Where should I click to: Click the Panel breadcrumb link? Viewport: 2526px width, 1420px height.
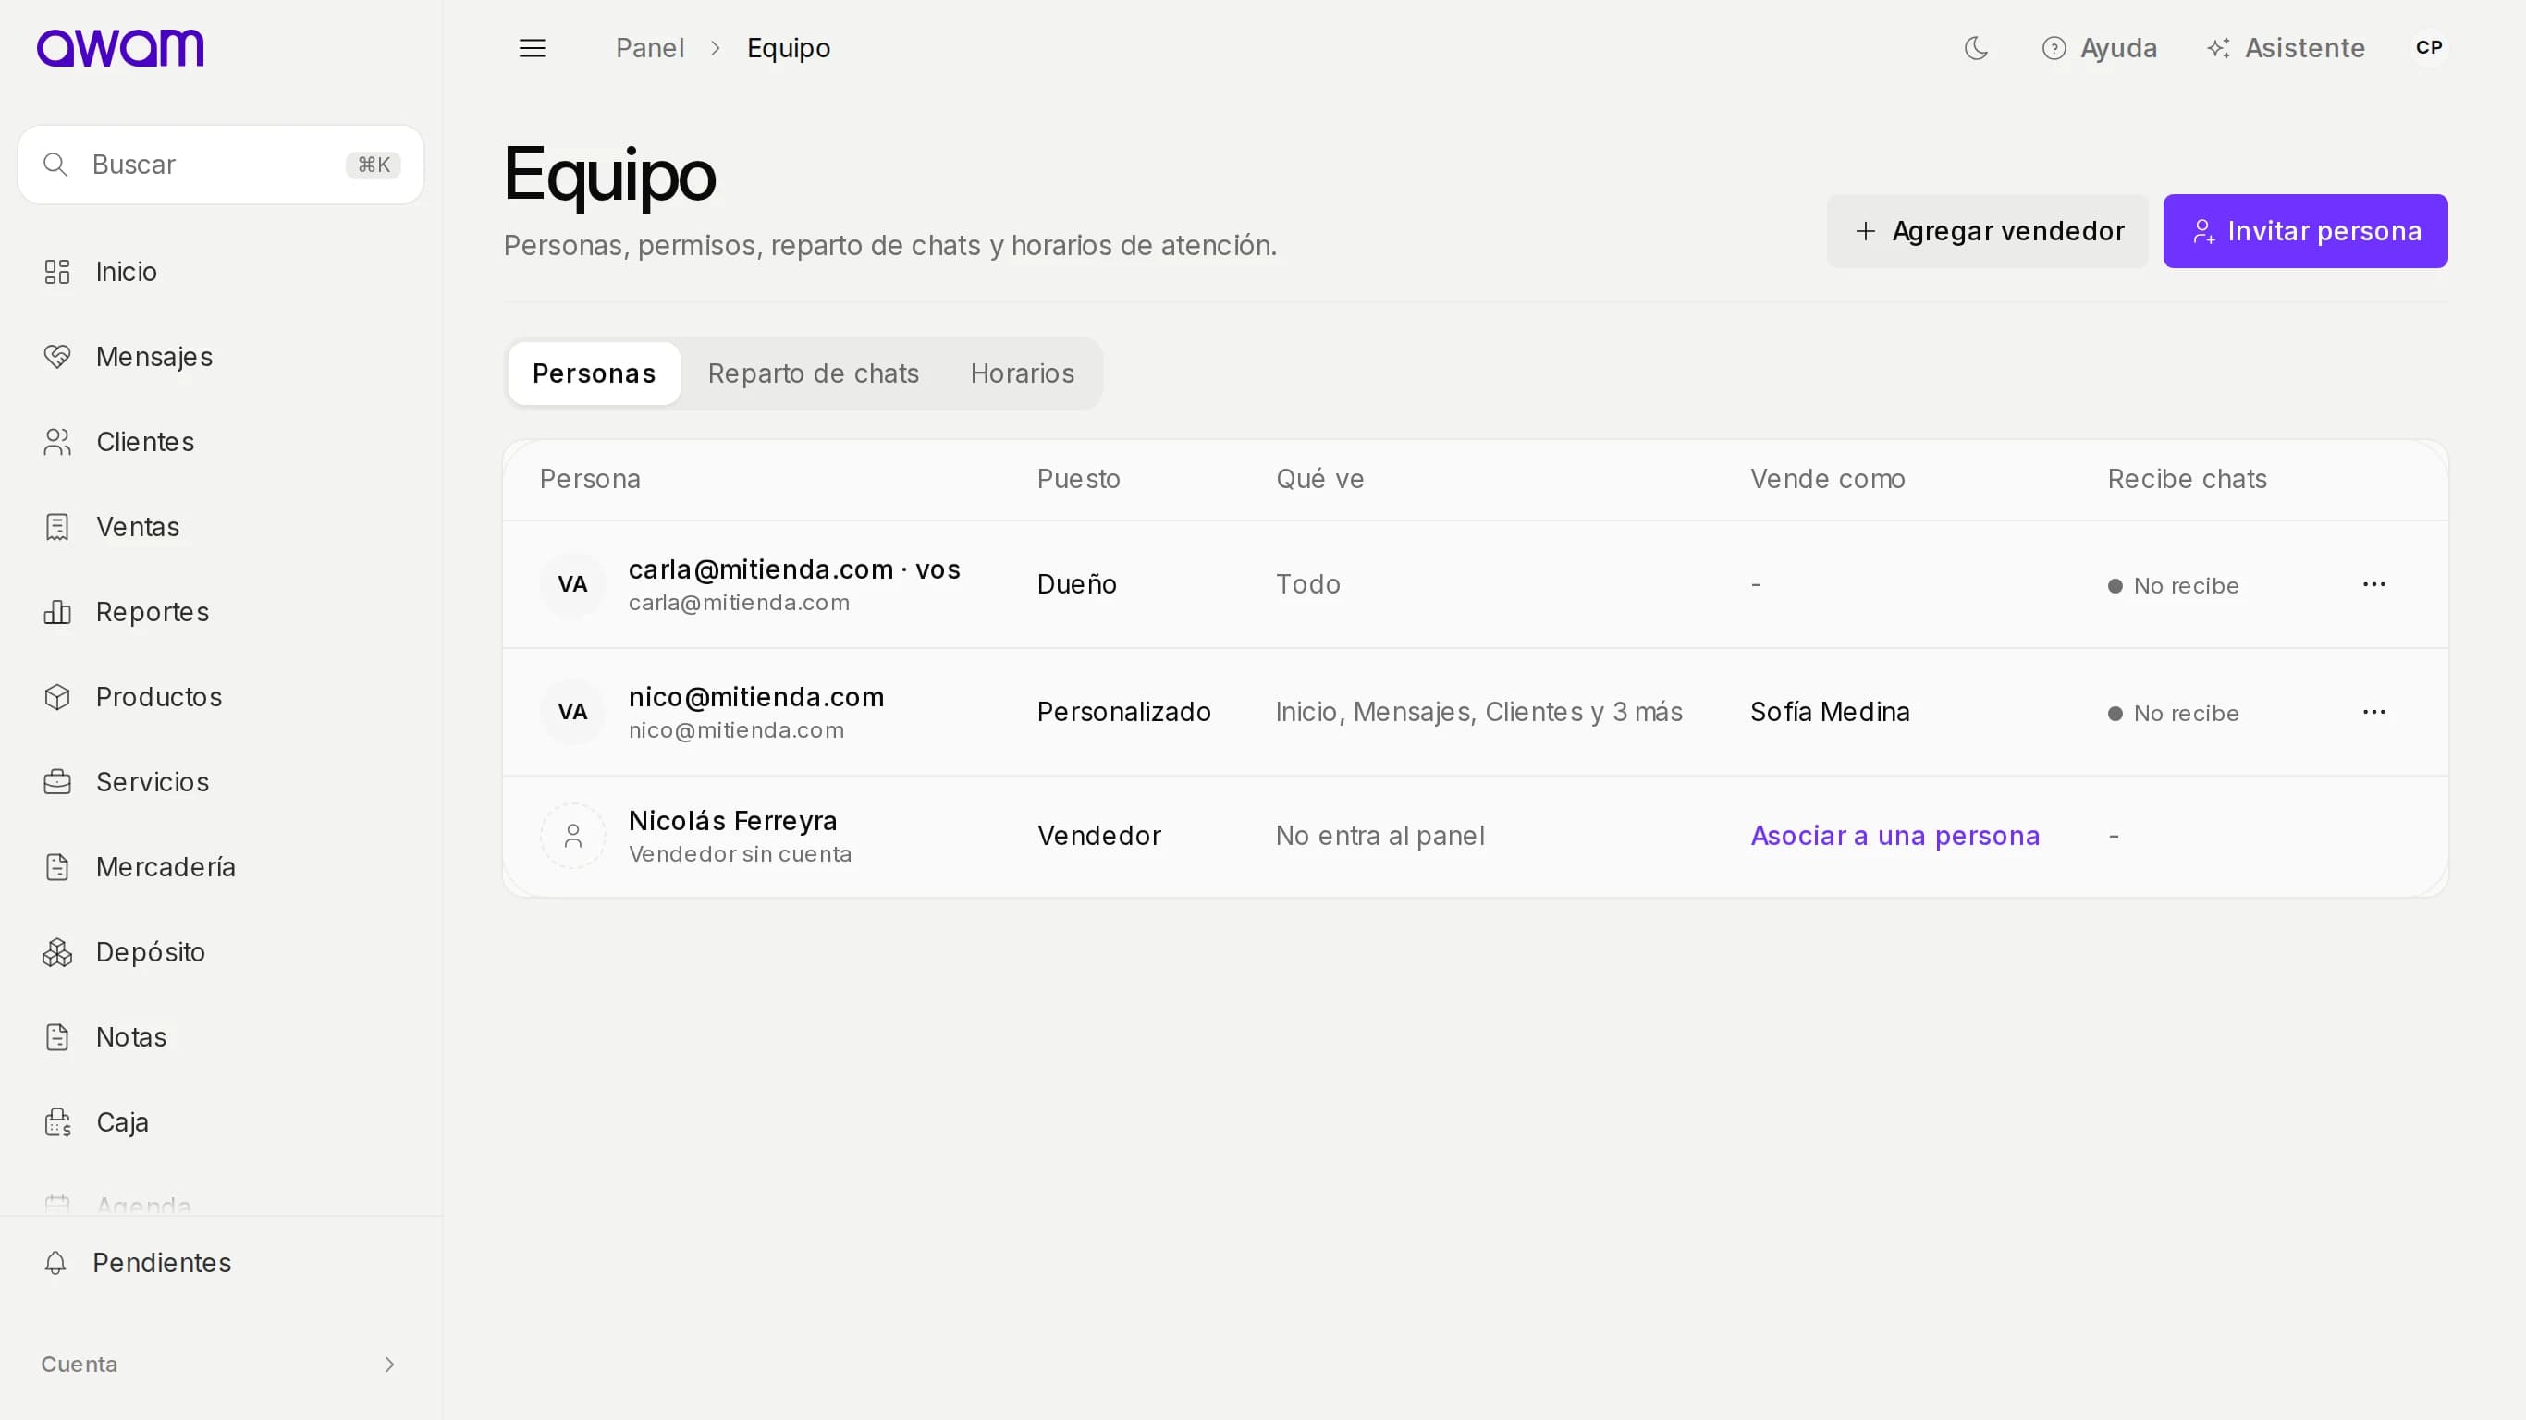(649, 48)
